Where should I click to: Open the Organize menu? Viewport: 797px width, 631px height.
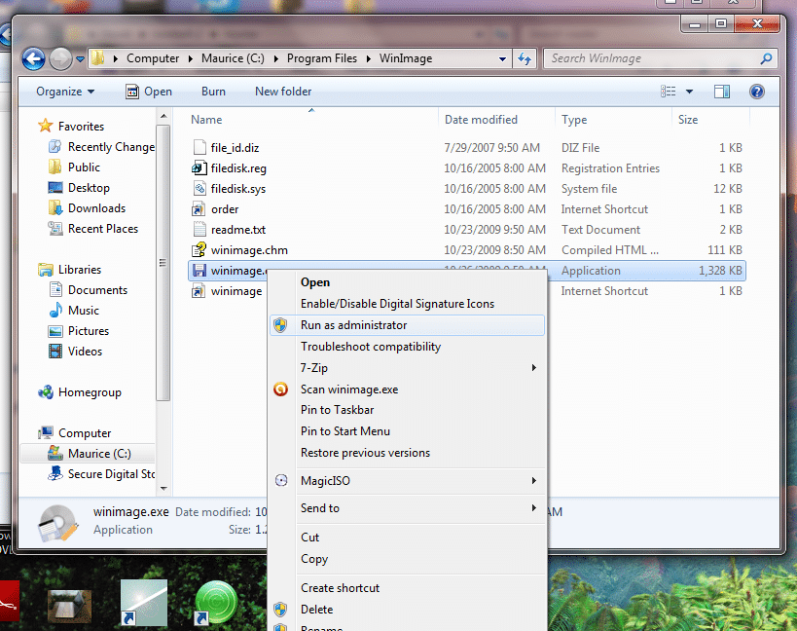[x=65, y=92]
